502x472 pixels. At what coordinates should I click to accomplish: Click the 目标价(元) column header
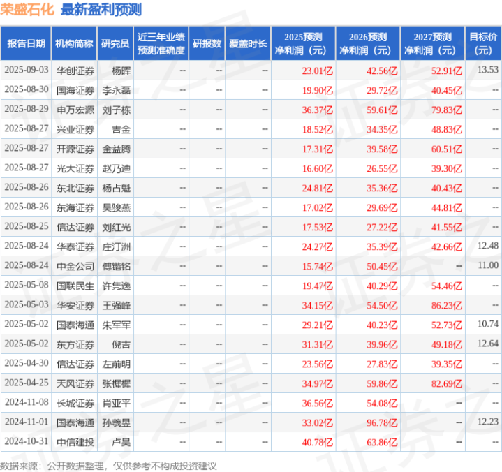pyautogui.click(x=483, y=43)
